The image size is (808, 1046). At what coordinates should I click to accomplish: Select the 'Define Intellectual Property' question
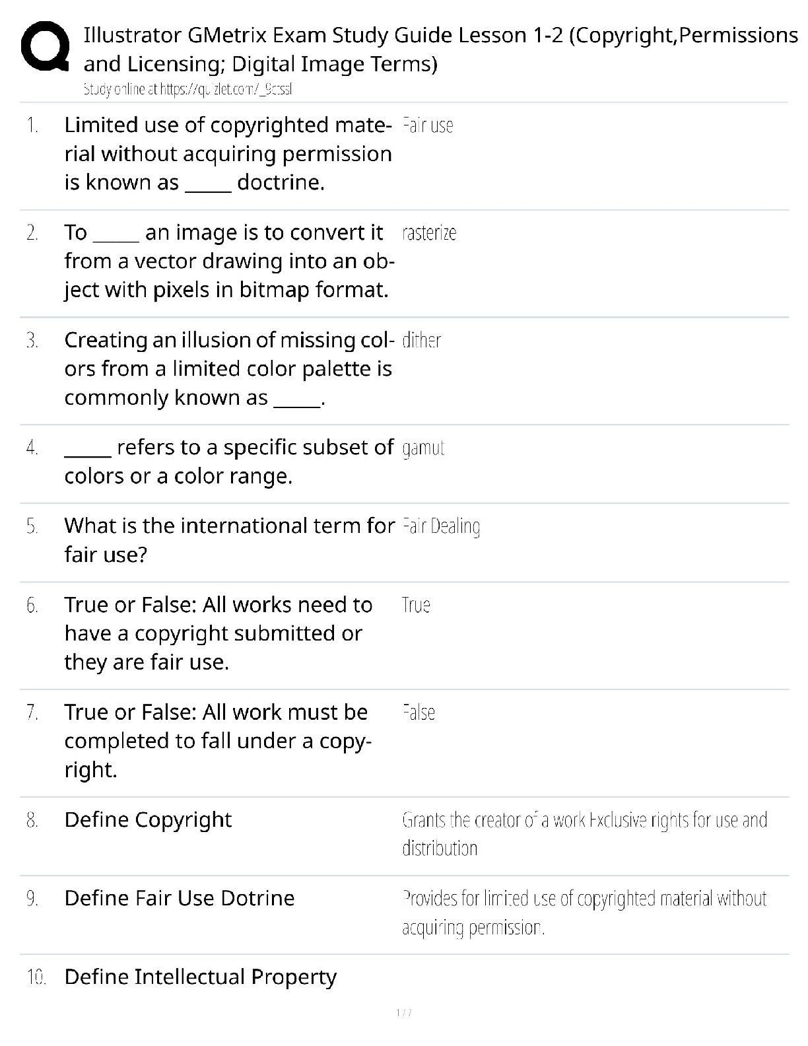201,977
